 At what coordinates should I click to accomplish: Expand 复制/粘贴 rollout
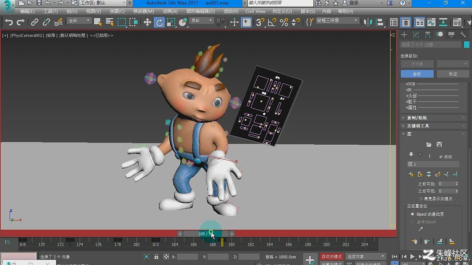[434, 118]
